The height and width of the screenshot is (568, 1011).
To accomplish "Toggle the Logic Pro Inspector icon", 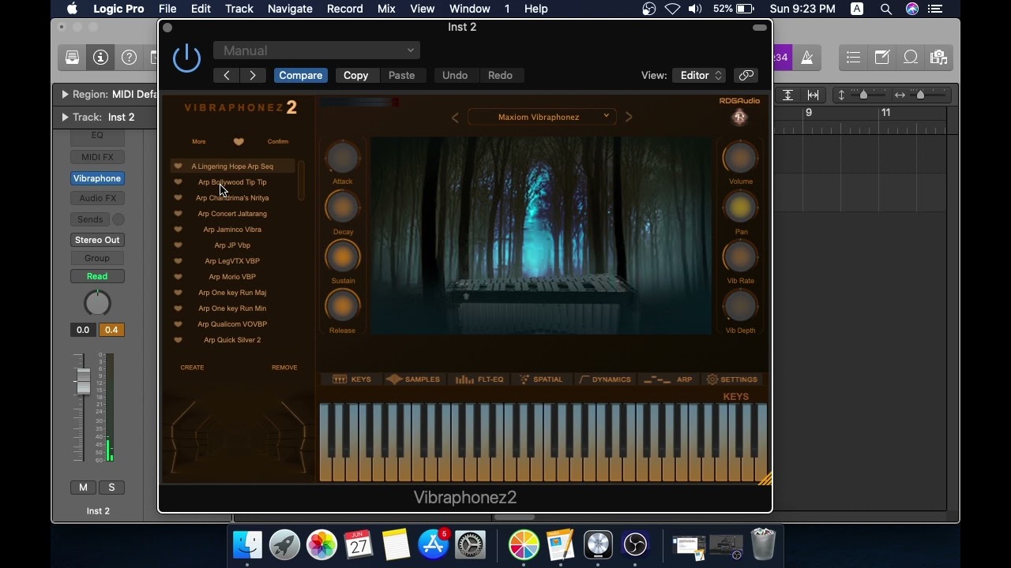I will pyautogui.click(x=100, y=57).
